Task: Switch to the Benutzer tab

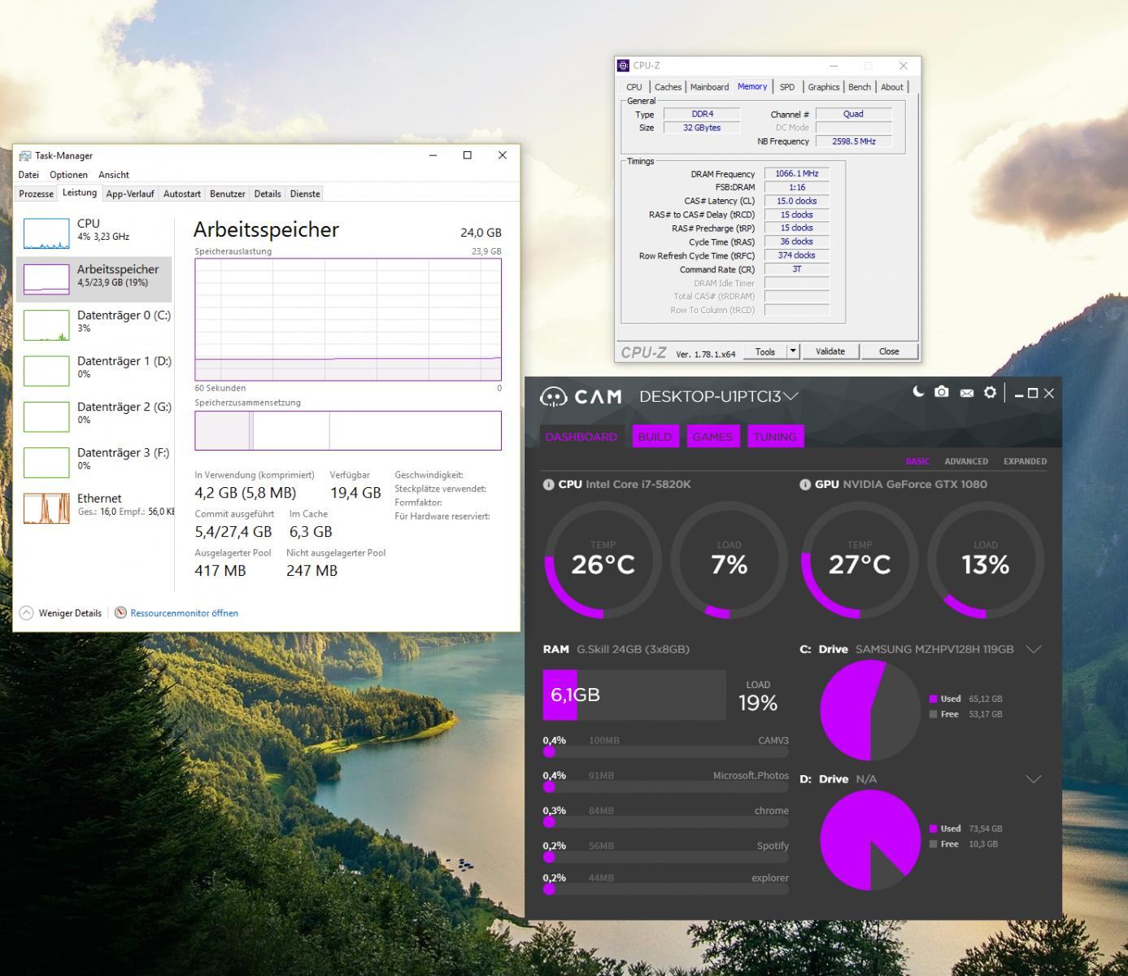Action: pyautogui.click(x=228, y=194)
